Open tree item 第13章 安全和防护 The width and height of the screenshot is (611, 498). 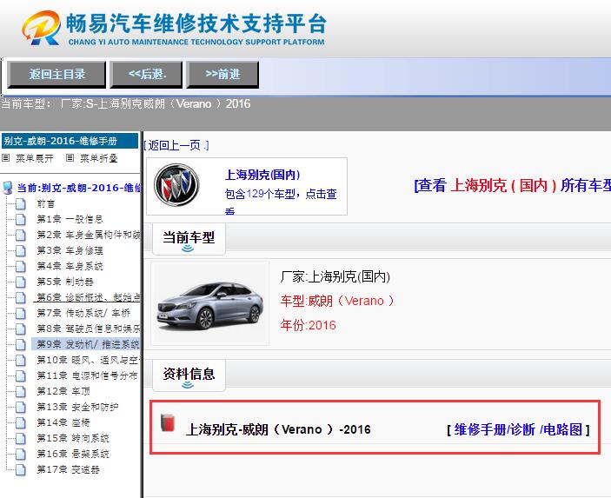point(77,408)
